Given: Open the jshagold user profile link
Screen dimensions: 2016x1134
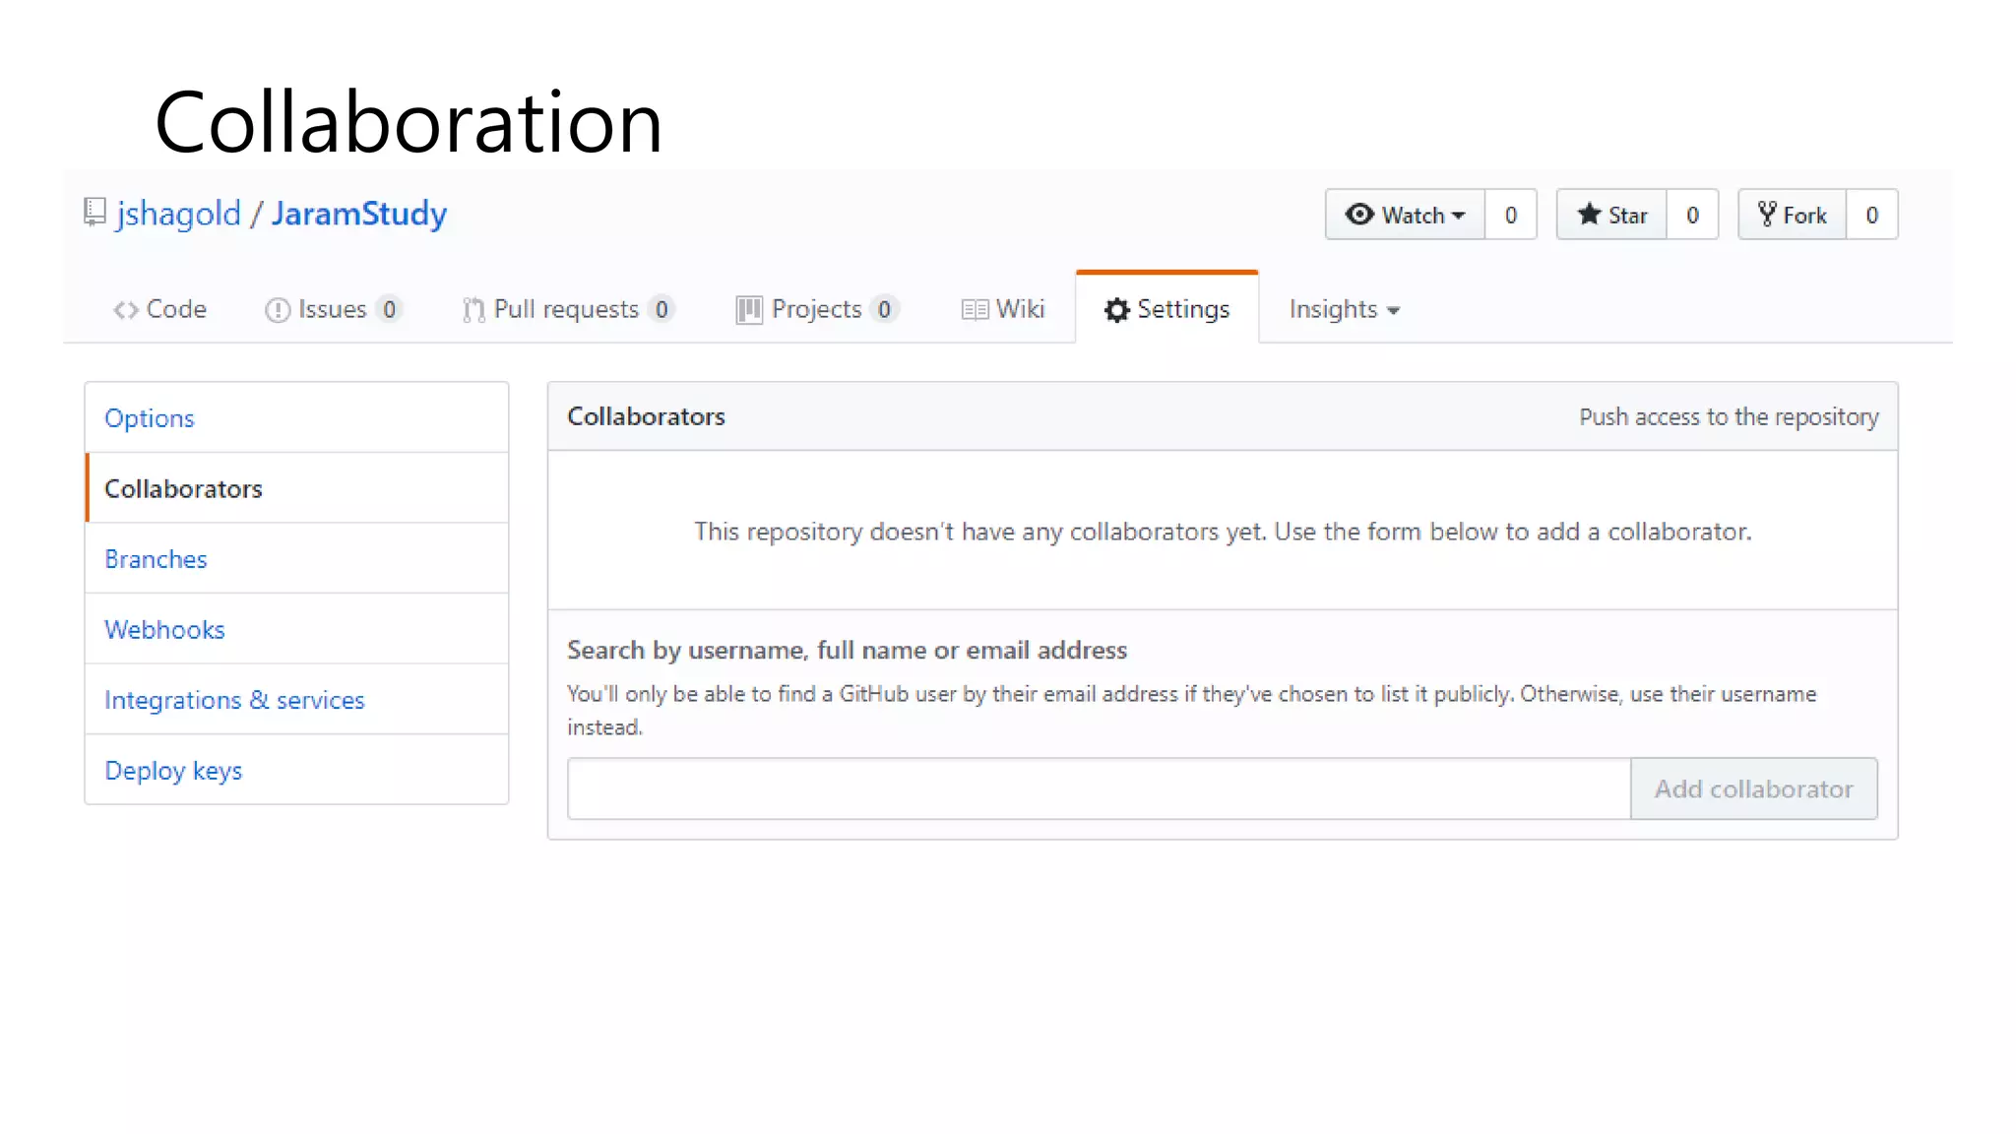Looking at the screenshot, I should tap(178, 214).
